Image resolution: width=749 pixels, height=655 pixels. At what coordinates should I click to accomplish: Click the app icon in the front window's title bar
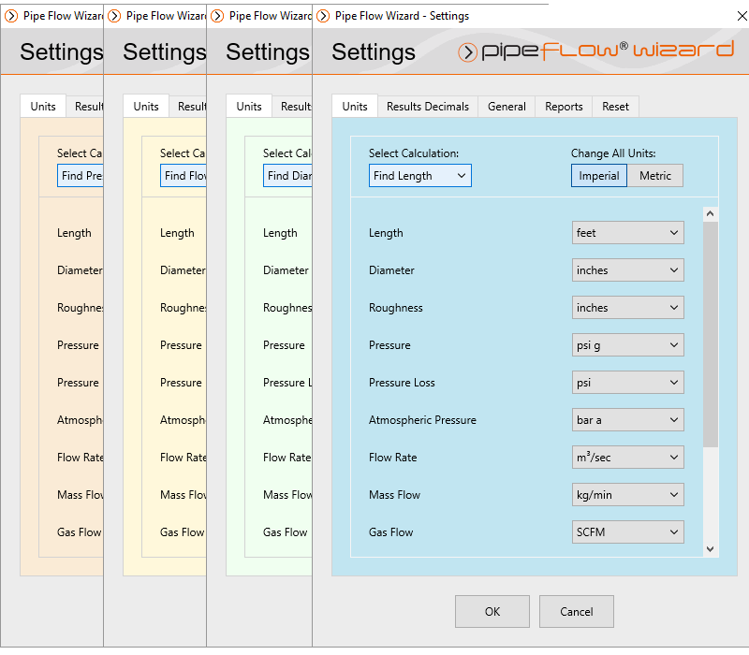click(x=323, y=16)
